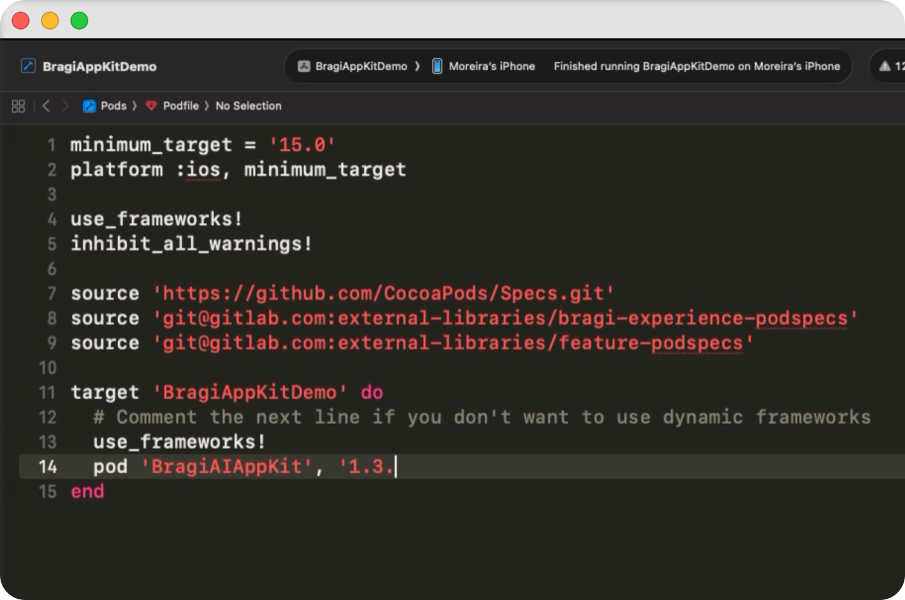This screenshot has width=905, height=600.
Task: Open the Podfile breadcrumb segment
Action: tap(181, 106)
